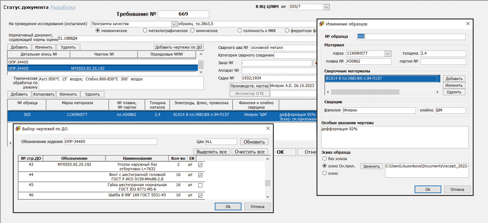Image resolution: width=488 pixels, height=223 pixels.
Task: Click the Детальная опись № column header
Action: pos(39,54)
